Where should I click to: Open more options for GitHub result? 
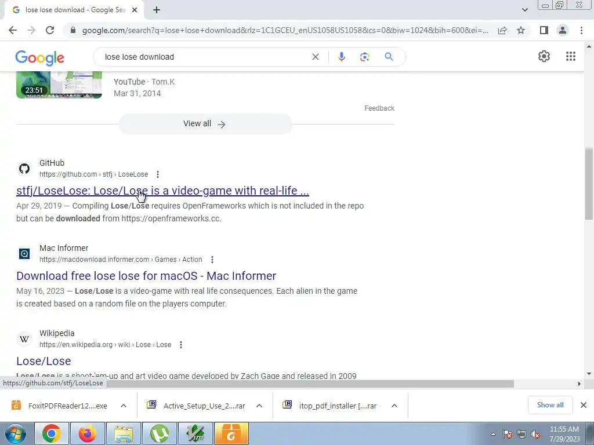click(x=158, y=174)
